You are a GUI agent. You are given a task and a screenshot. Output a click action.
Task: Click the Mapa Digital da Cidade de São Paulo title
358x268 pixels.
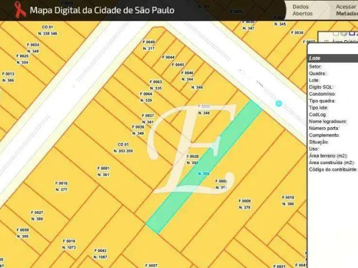tap(102, 10)
